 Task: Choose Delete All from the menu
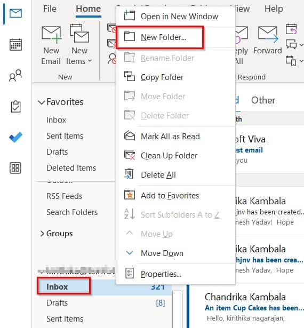pyautogui.click(x=176, y=175)
